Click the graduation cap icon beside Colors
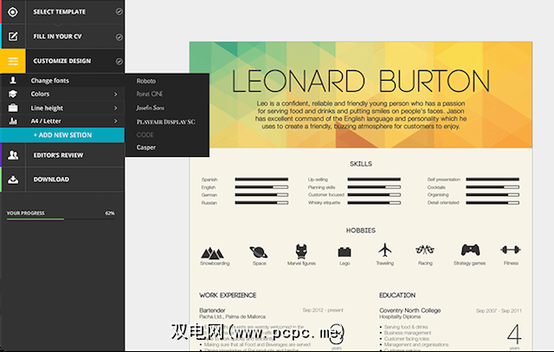 pyautogui.click(x=13, y=94)
